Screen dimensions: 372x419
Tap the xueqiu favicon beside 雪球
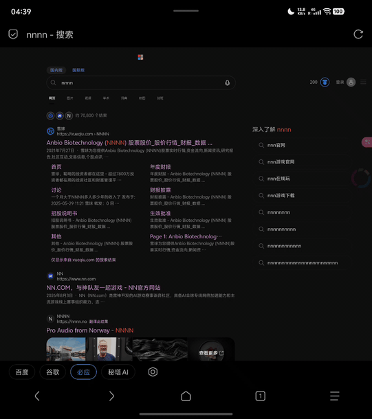[x=51, y=131]
